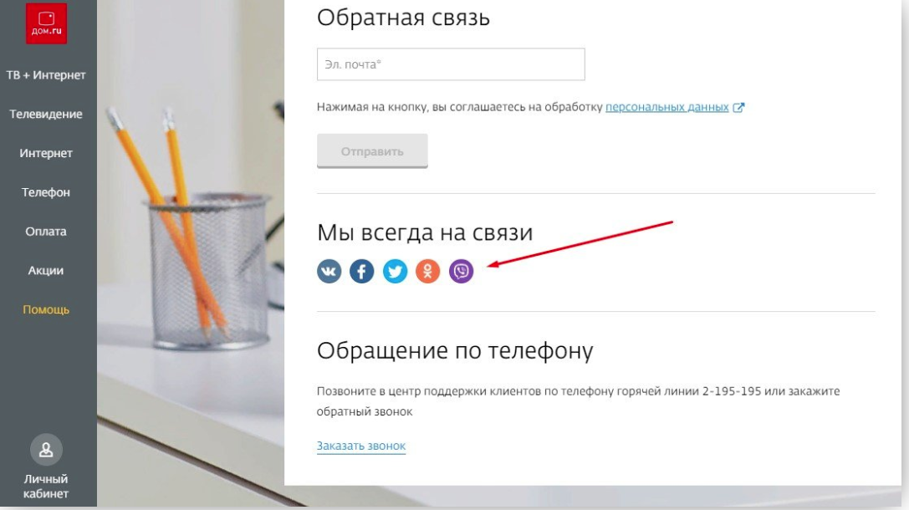Open the Акции sidebar item
The width and height of the screenshot is (909, 510).
point(46,271)
